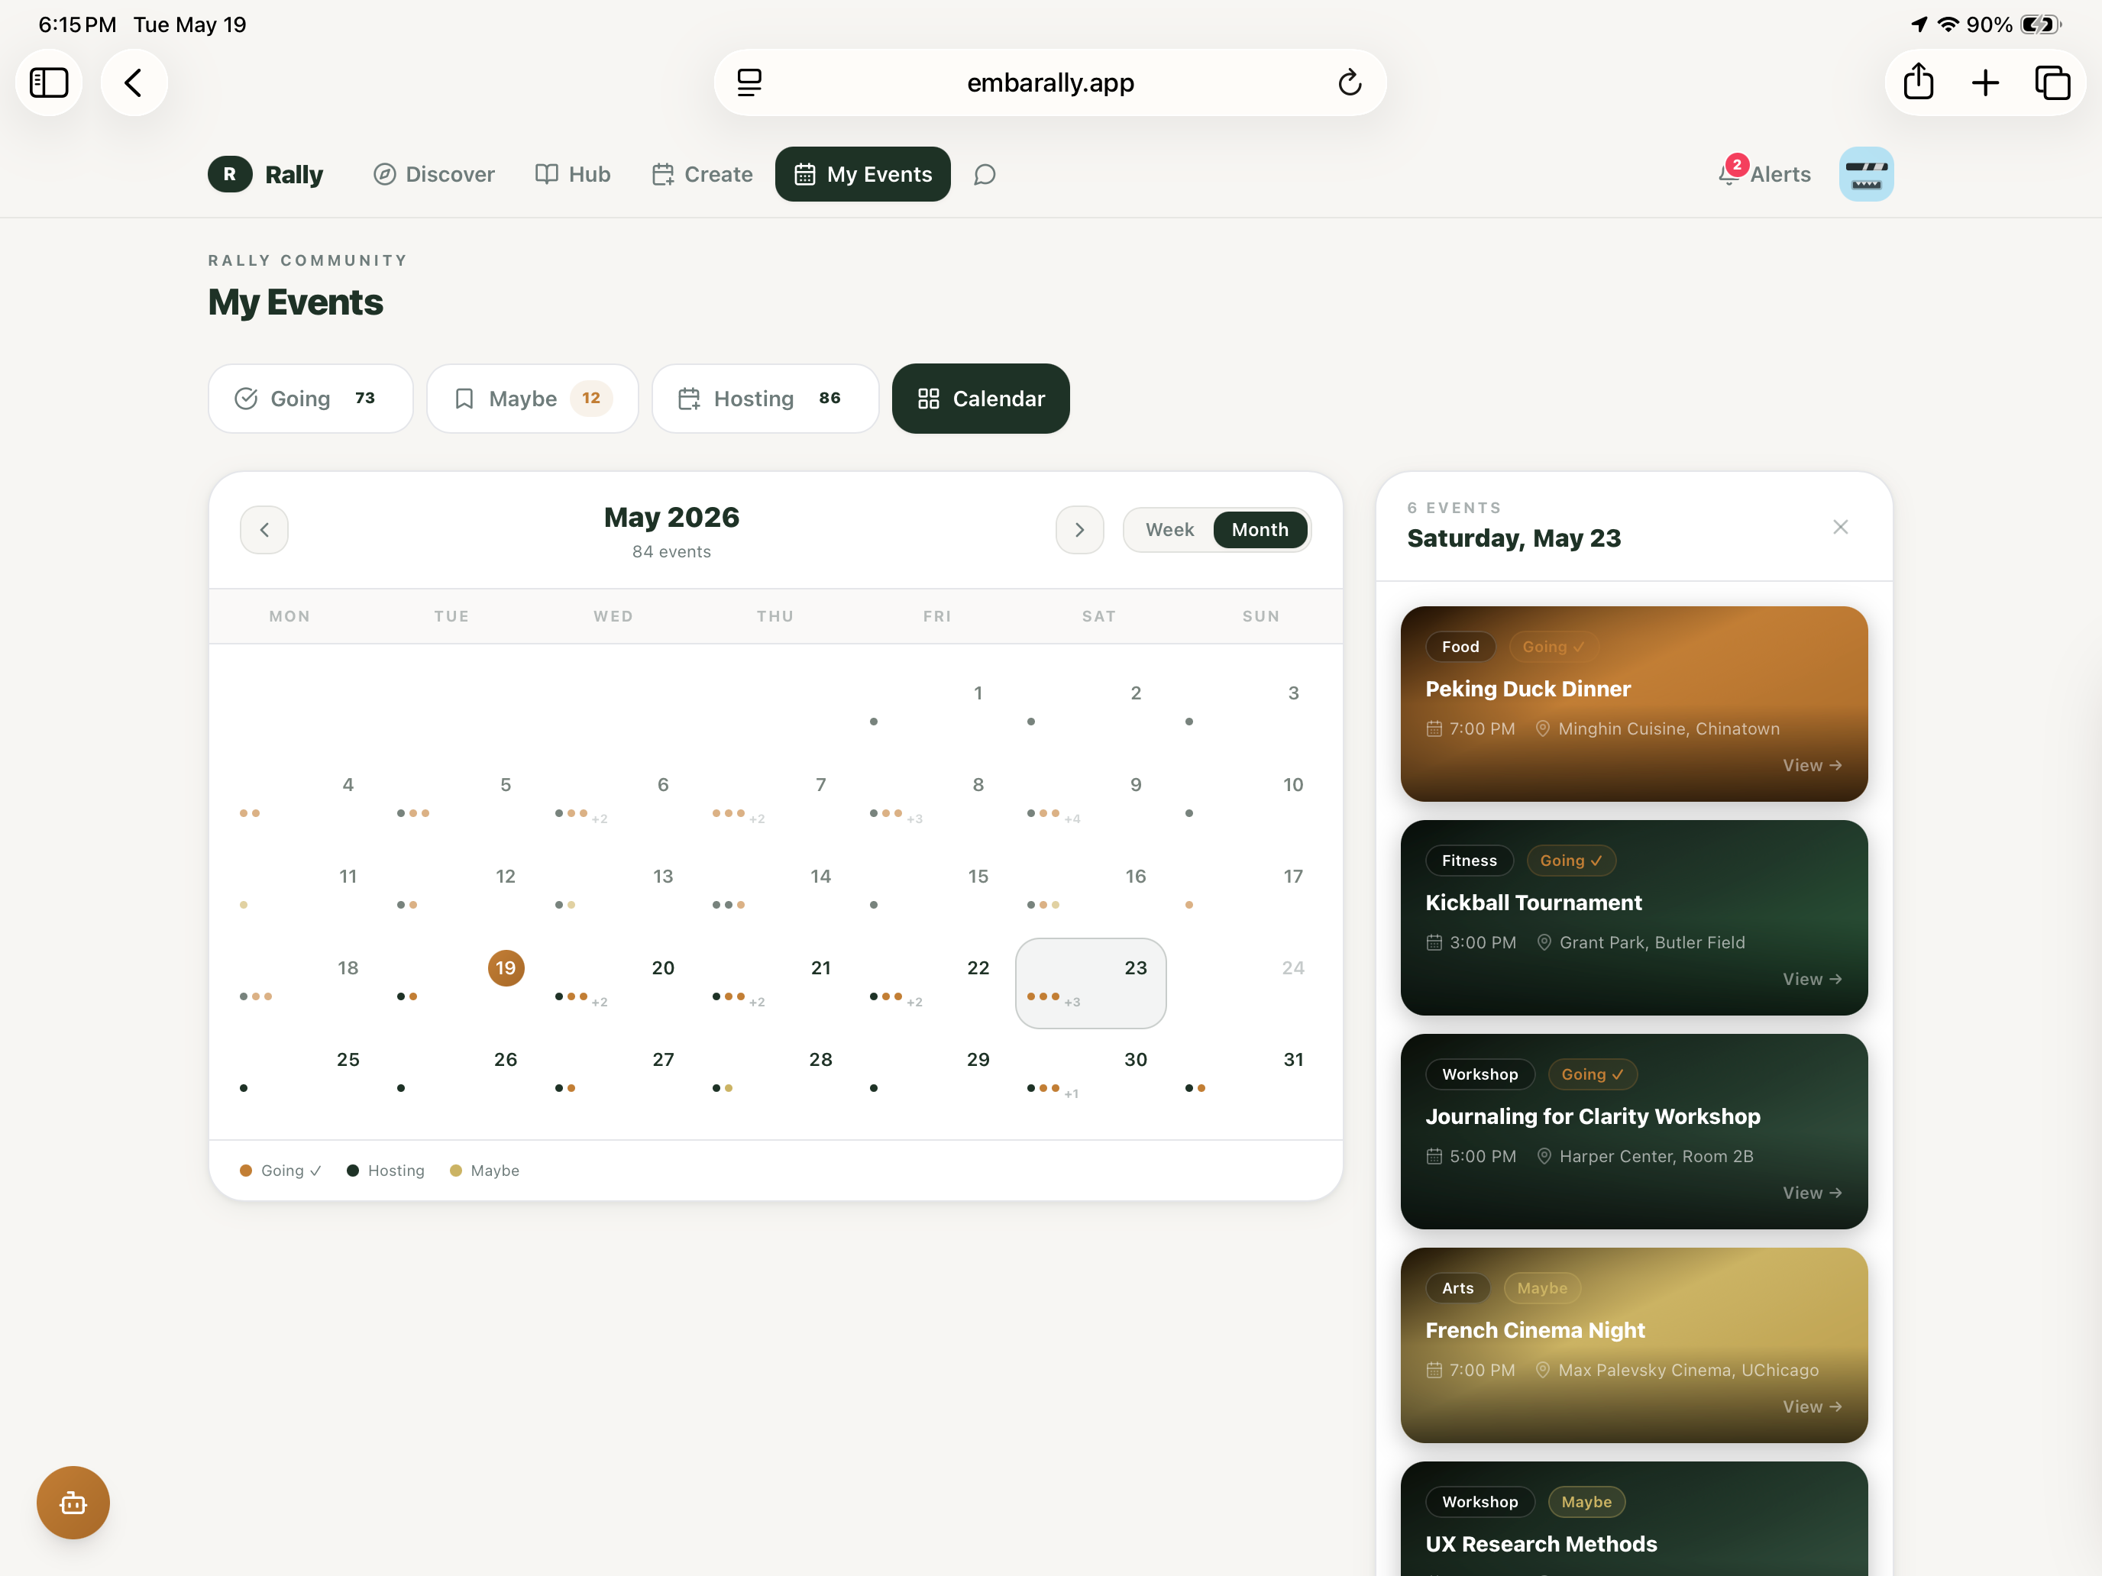The image size is (2102, 1576).
Task: View the French Cinema Night event
Action: [x=1811, y=1406]
